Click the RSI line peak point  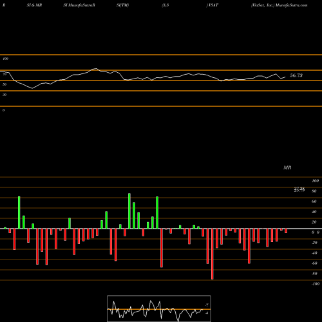[96, 68]
